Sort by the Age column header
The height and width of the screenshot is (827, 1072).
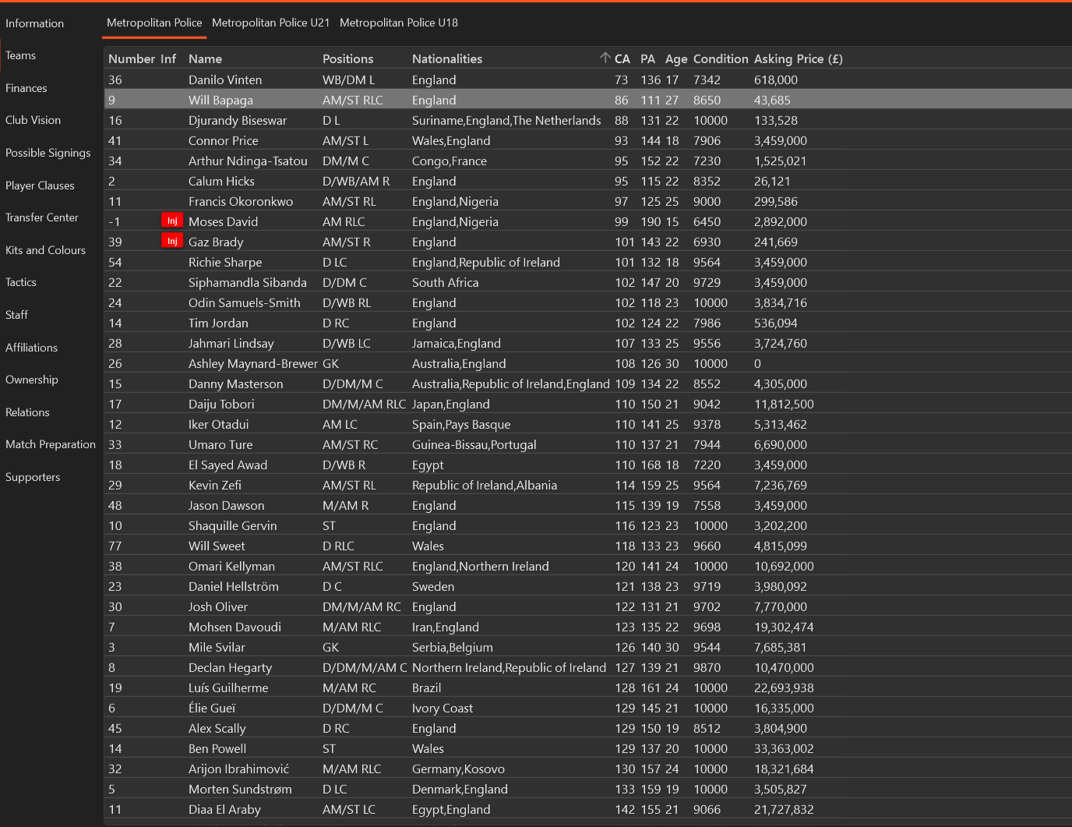[676, 58]
